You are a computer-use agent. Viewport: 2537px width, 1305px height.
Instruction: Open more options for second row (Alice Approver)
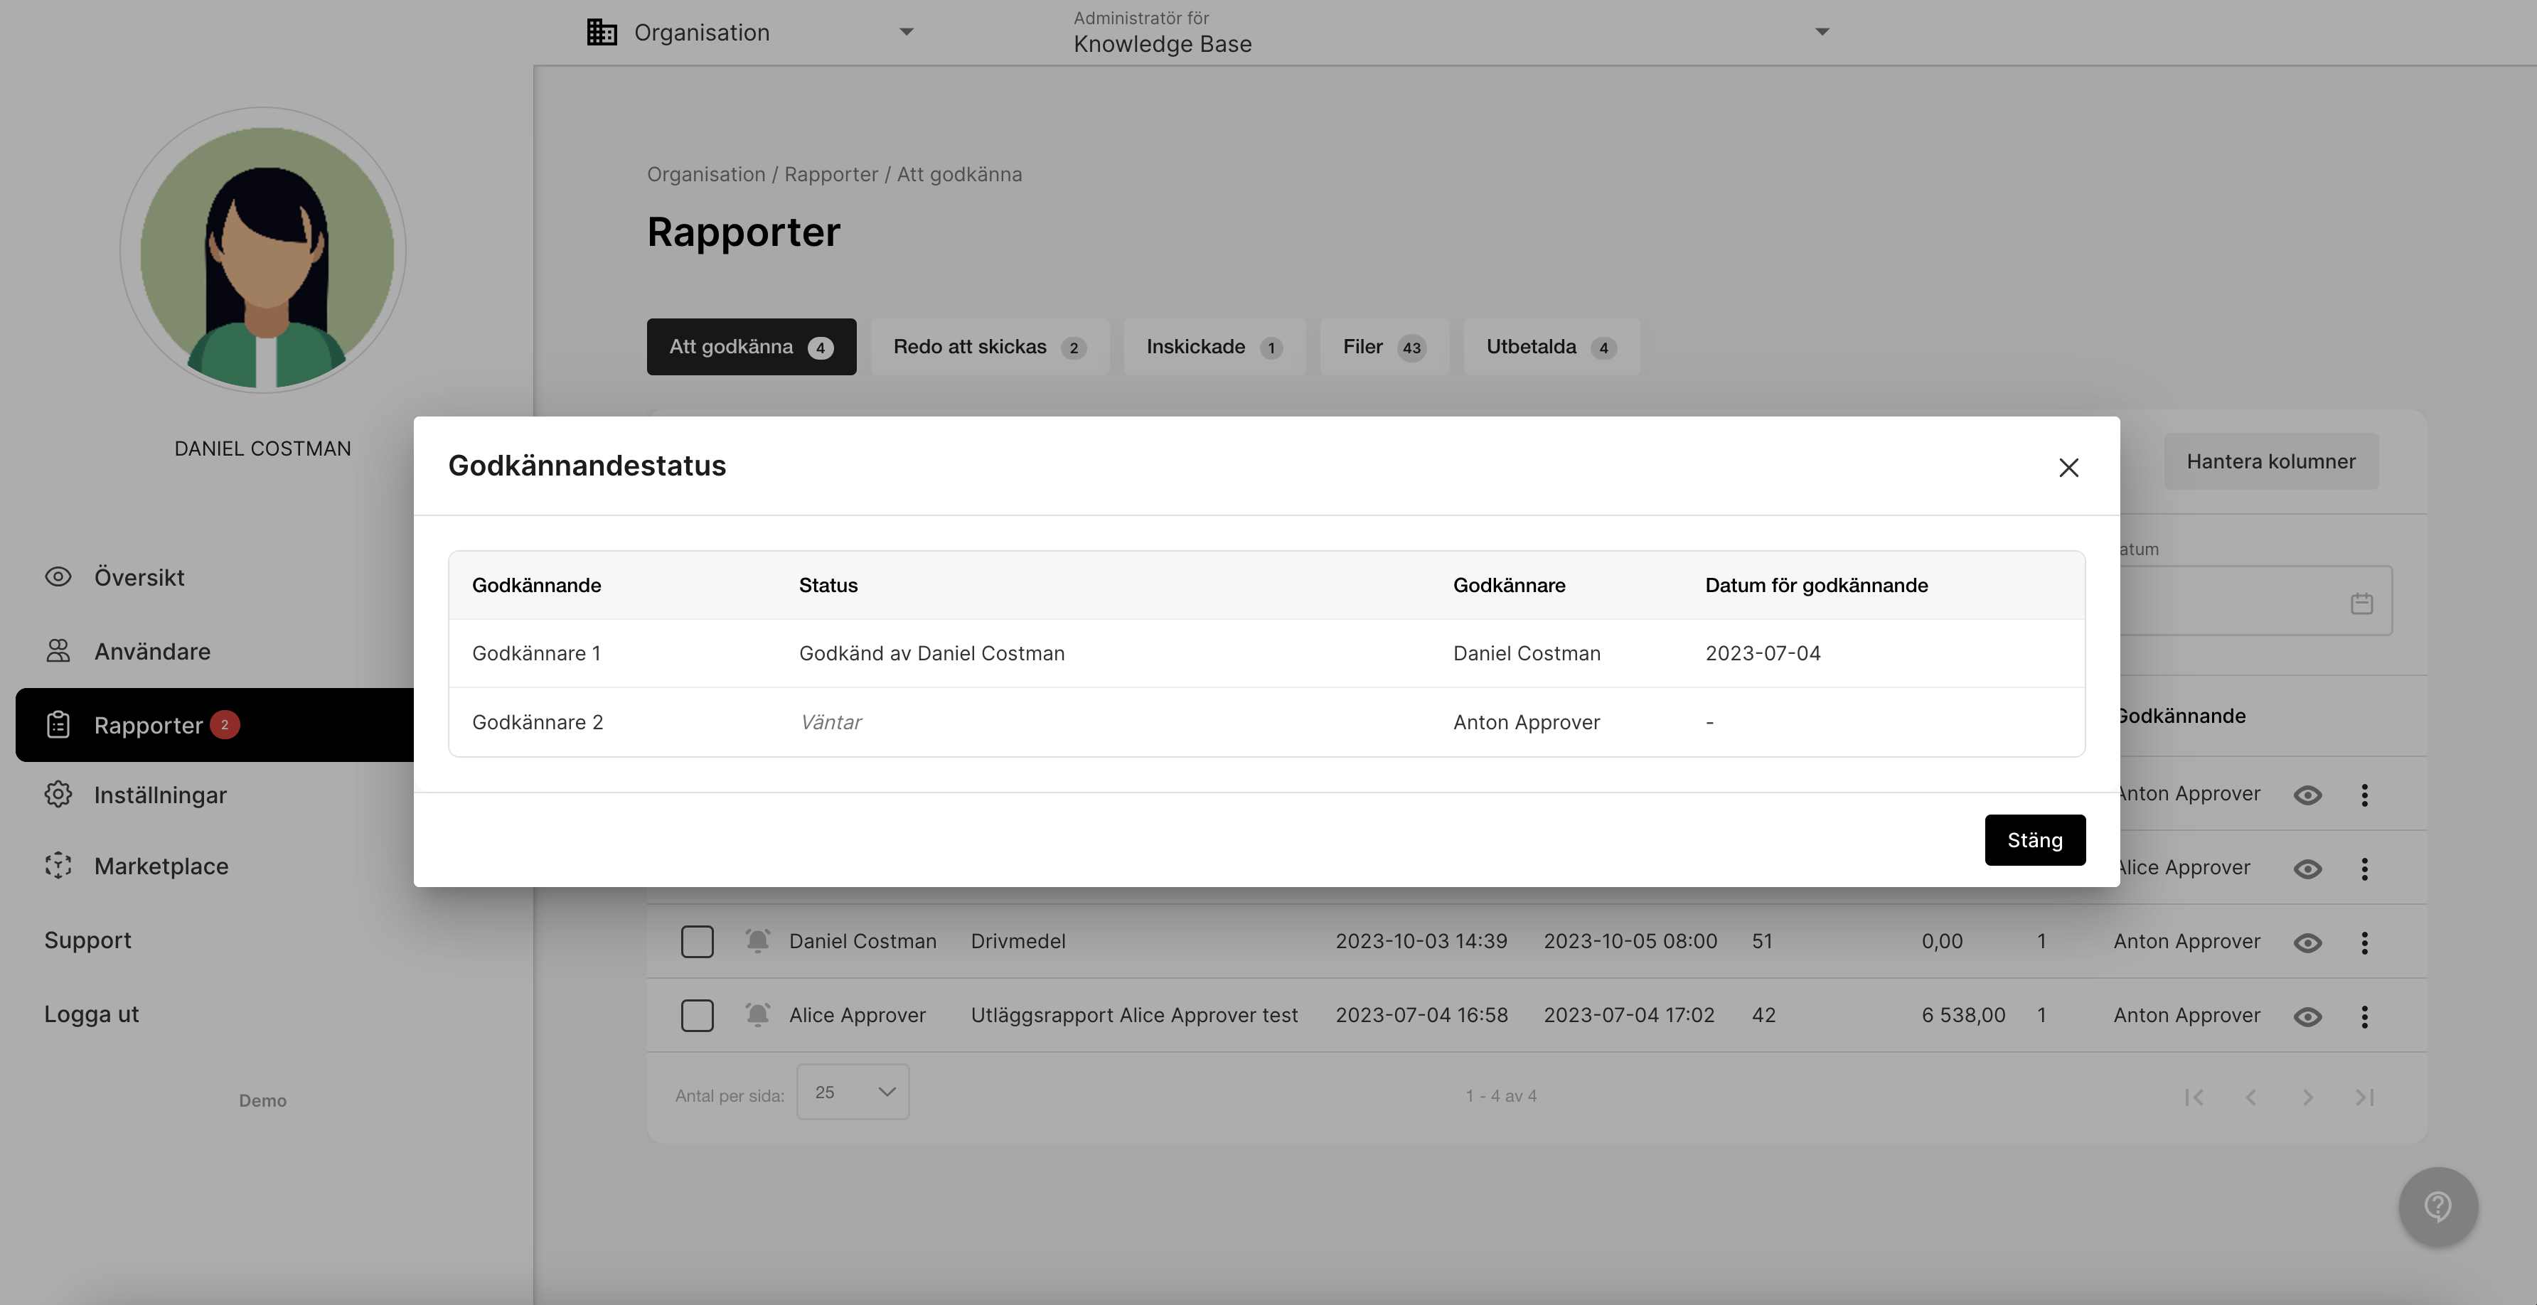click(x=2365, y=868)
